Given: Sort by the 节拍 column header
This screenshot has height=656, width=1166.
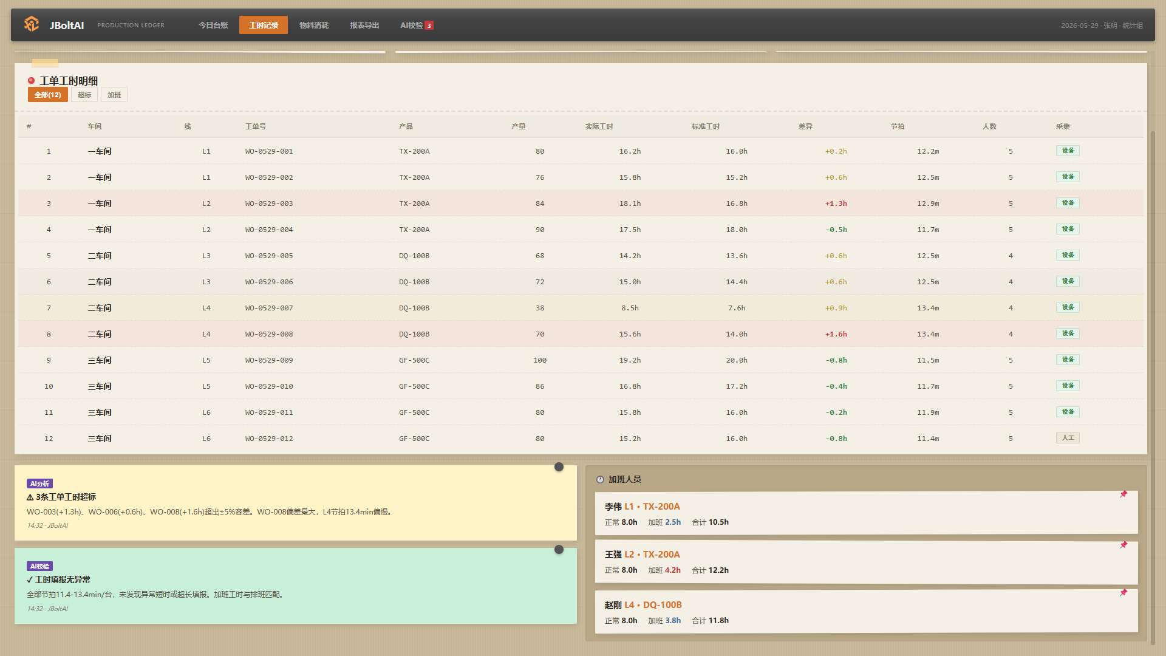Looking at the screenshot, I should click(898, 126).
